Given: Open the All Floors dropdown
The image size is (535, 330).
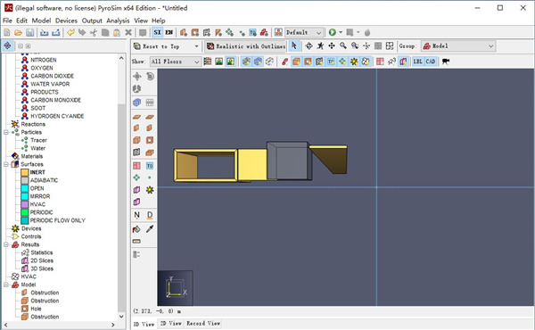Looking at the screenshot, I should 175,62.
